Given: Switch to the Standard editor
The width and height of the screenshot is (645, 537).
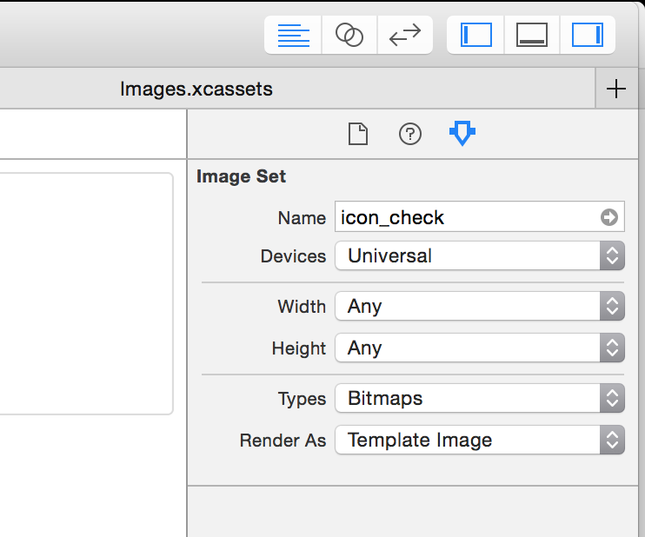Looking at the screenshot, I should [293, 35].
